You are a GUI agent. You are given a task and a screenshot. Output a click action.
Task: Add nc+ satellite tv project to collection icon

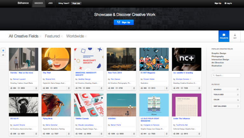click(x=199, y=88)
